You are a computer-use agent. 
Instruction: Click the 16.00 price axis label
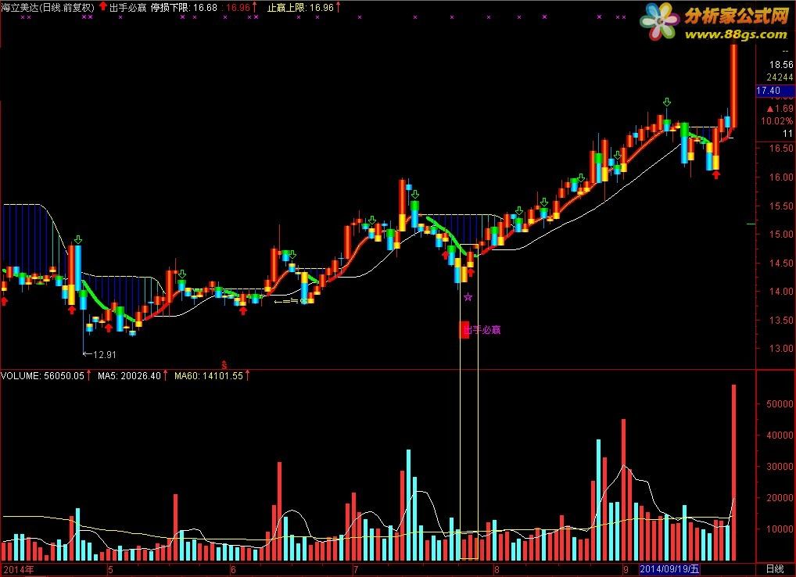[781, 177]
